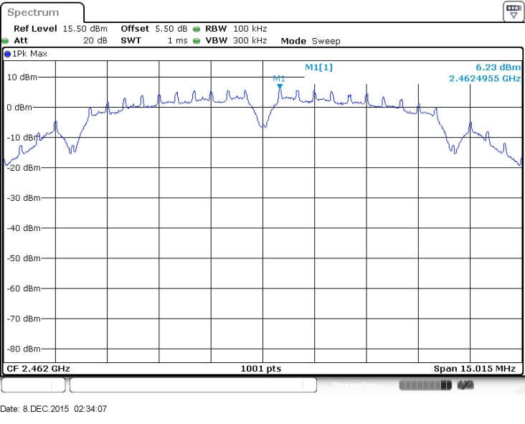Click the 2.4624955 GHz marker frequency readout

pyautogui.click(x=485, y=79)
